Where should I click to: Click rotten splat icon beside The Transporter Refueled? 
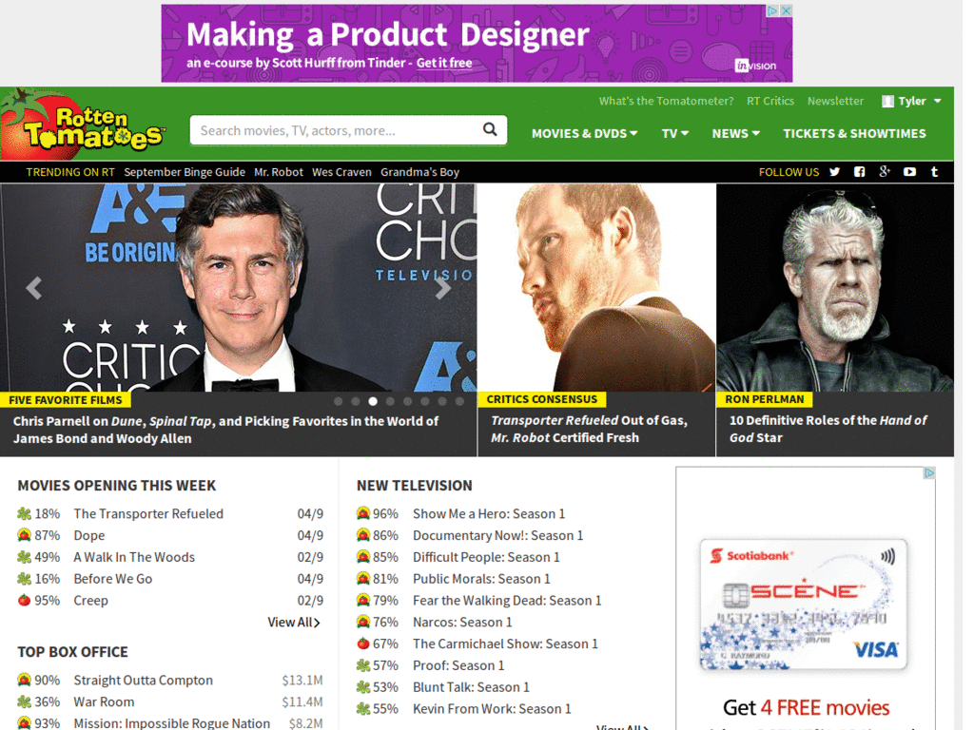[24, 513]
